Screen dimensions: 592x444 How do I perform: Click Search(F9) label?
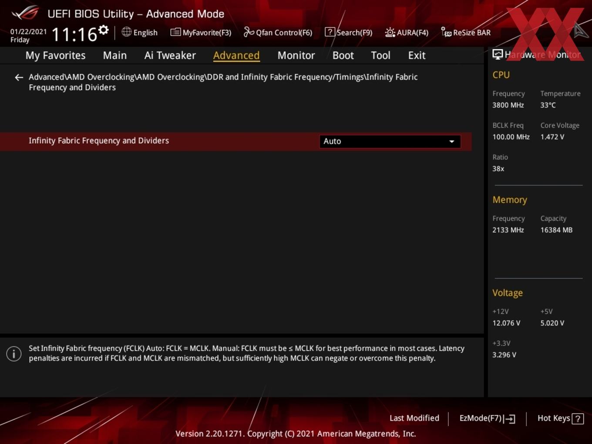(354, 33)
